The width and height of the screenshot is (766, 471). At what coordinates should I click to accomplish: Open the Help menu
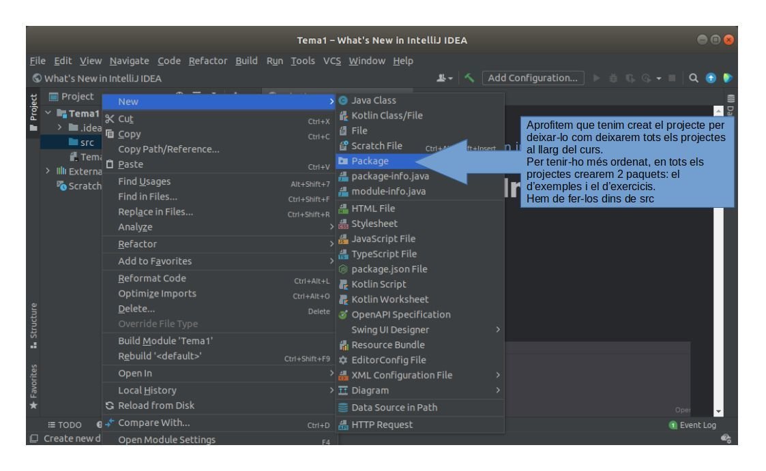pyautogui.click(x=403, y=61)
